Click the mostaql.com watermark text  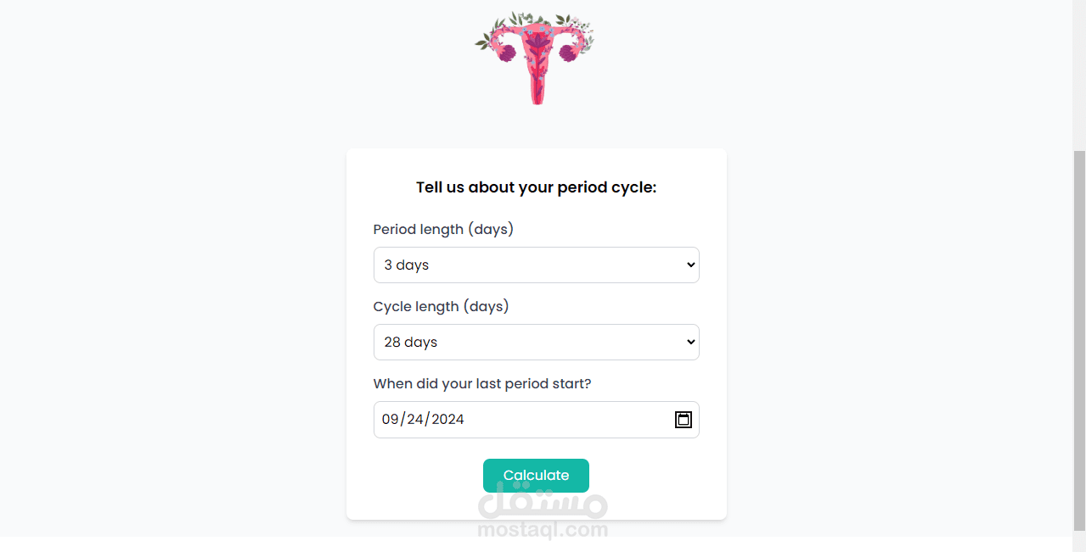[x=543, y=531]
